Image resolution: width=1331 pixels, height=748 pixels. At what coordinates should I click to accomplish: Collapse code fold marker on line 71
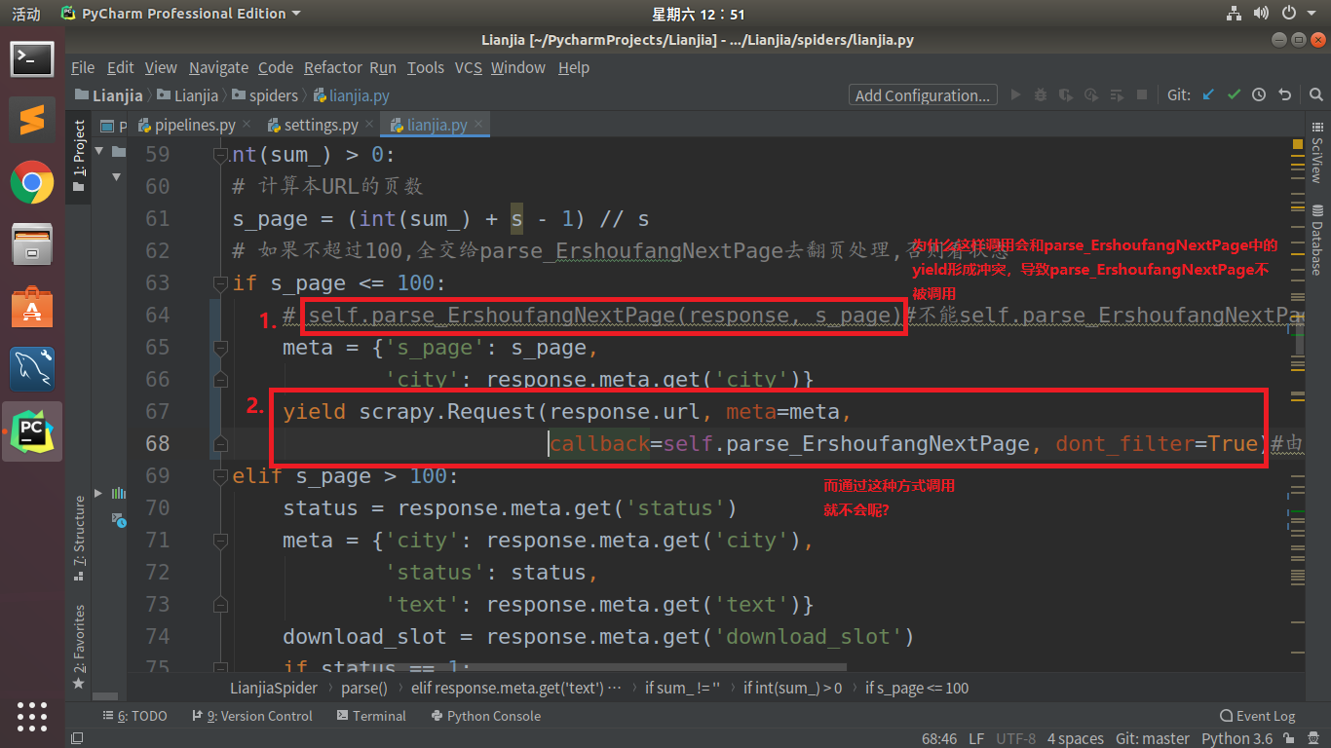click(221, 541)
